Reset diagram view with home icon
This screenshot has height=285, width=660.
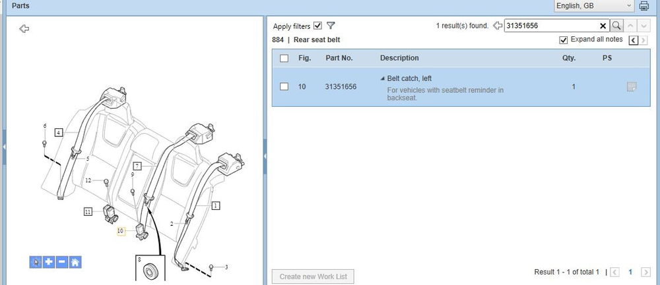click(x=75, y=262)
